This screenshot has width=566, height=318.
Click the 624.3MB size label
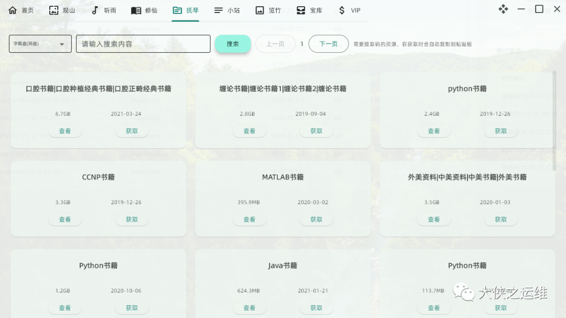point(249,291)
